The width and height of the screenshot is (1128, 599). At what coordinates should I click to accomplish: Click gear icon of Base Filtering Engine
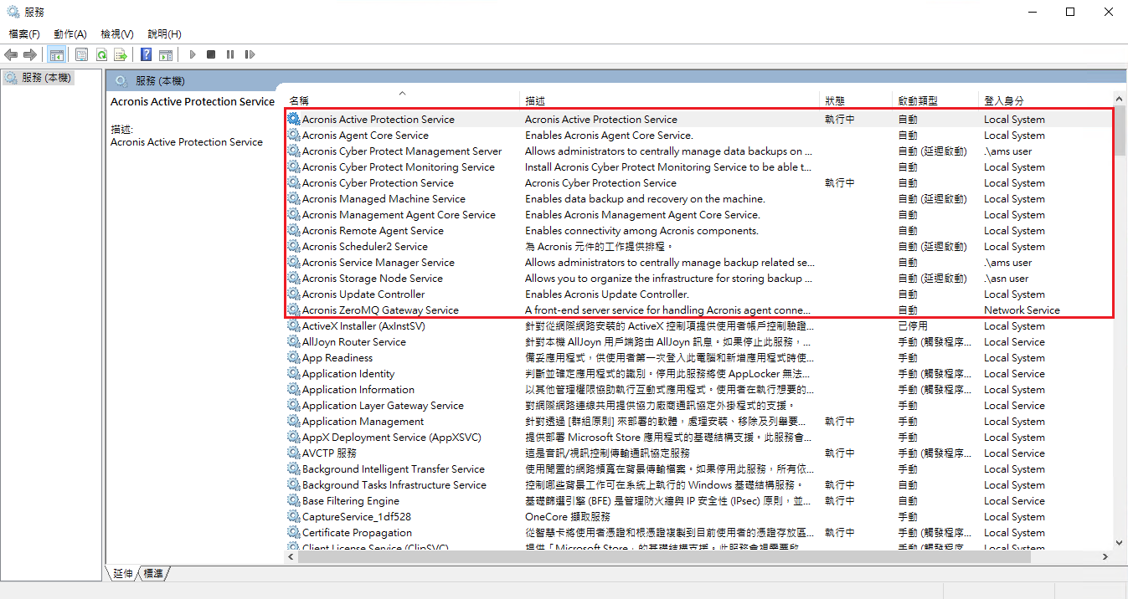click(x=294, y=501)
